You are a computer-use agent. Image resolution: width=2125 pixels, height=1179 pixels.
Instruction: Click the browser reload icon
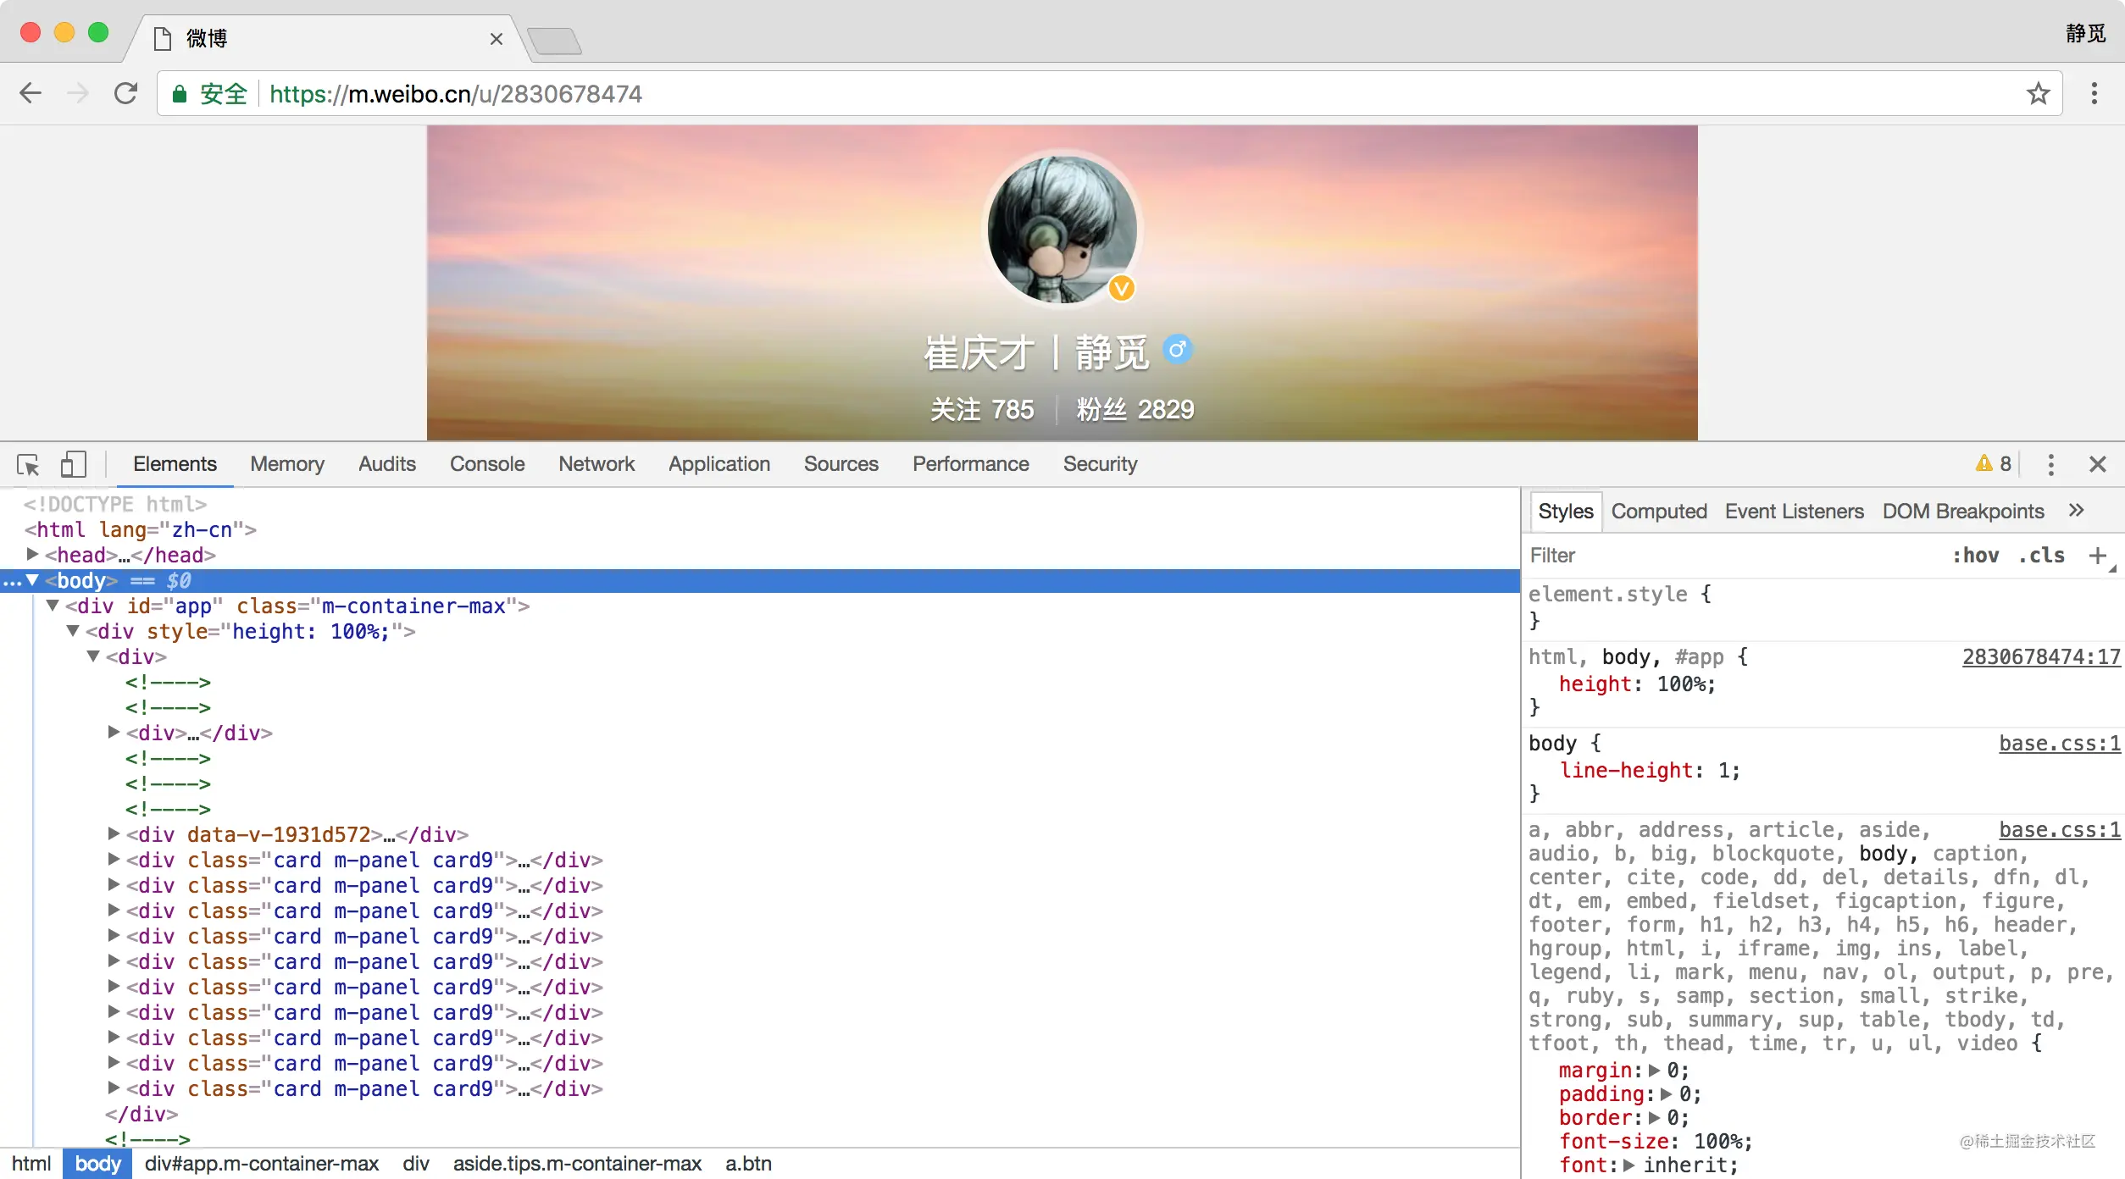[x=125, y=93]
